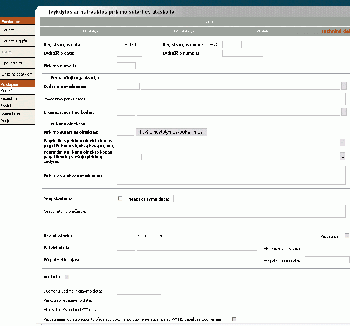The height and width of the screenshot is (326, 350).
Task: Toggle the Anuliuota checkbox
Action: 67,277
